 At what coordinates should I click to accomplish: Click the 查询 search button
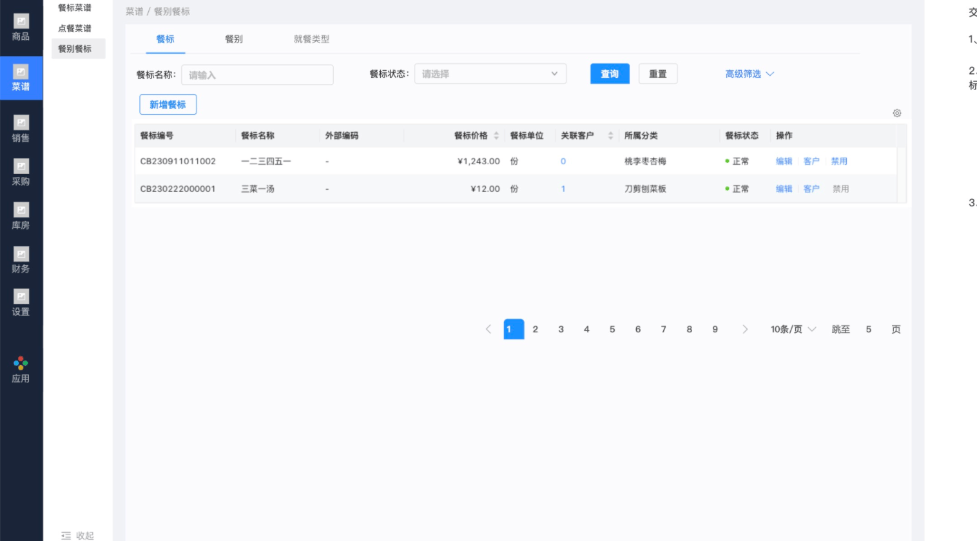tap(610, 74)
